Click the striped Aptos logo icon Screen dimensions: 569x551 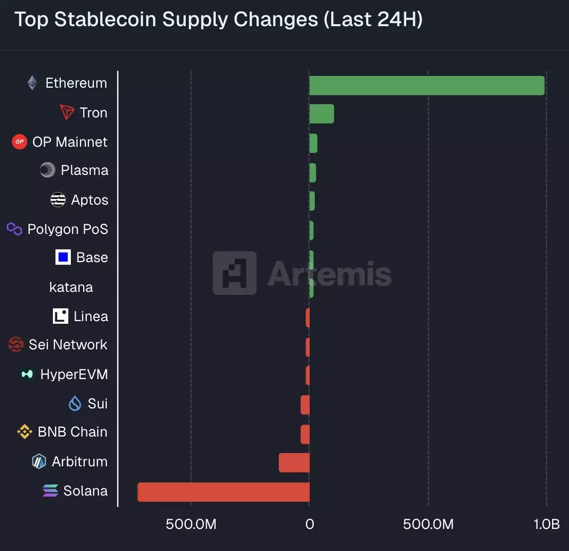tap(58, 200)
